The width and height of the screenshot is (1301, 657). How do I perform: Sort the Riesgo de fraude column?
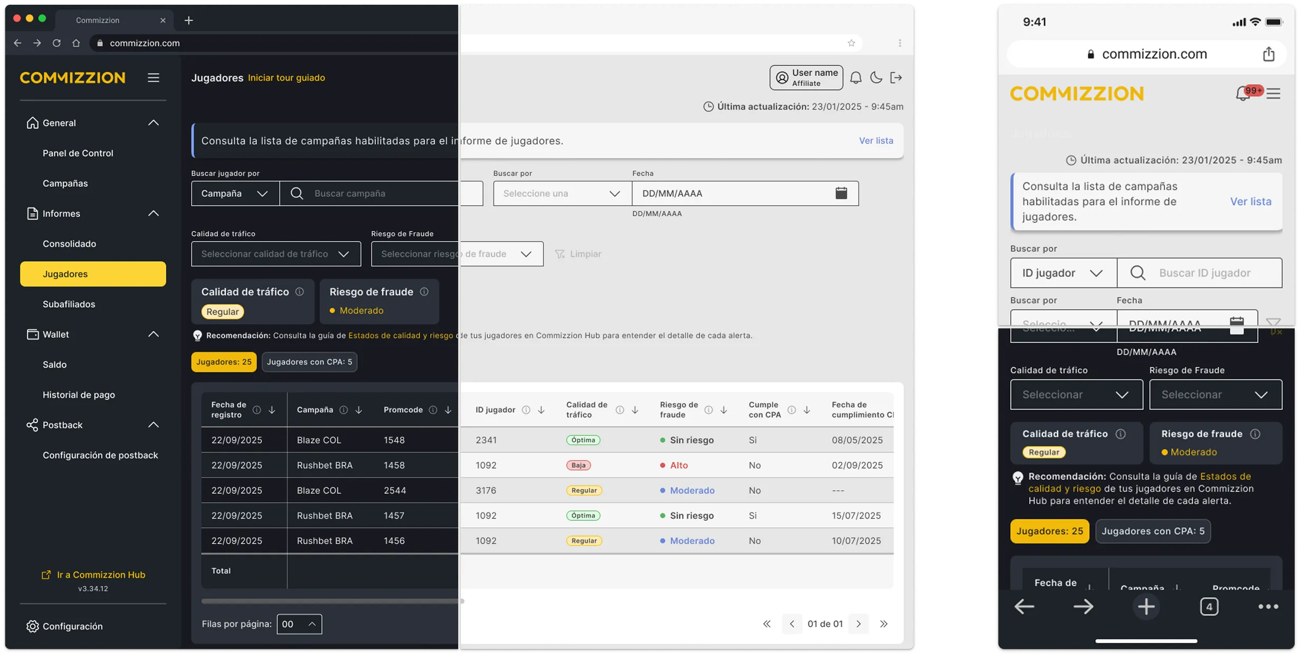pos(724,410)
